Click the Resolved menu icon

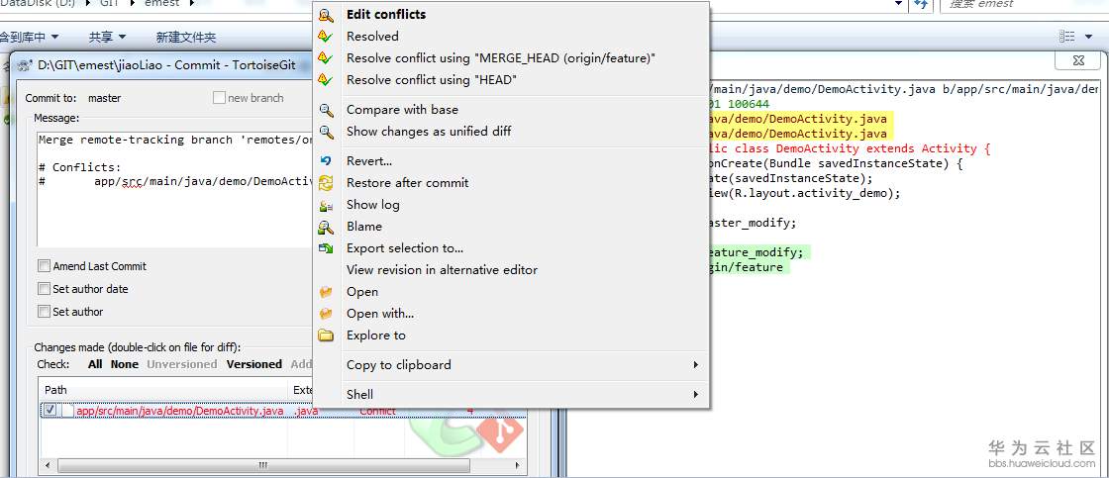[326, 36]
